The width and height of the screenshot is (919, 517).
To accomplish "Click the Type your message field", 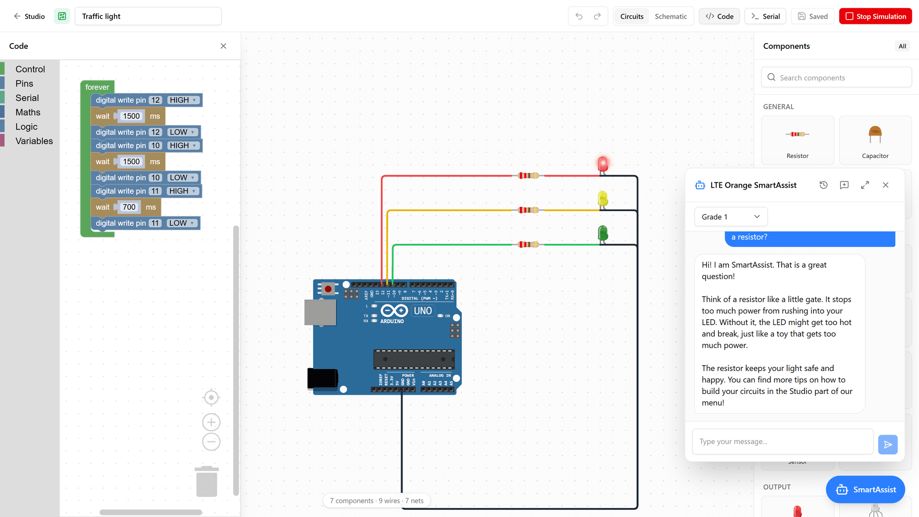I will 783,441.
